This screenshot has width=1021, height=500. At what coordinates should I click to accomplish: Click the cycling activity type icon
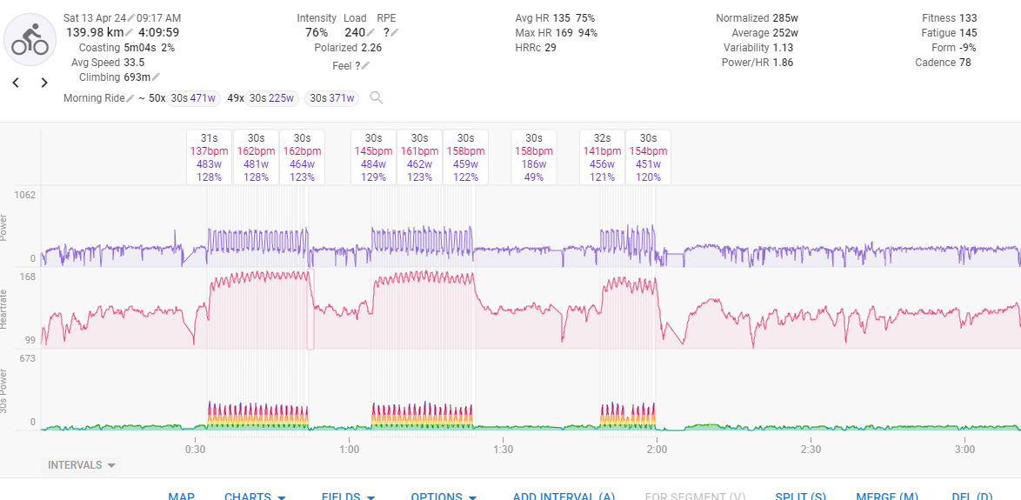click(30, 40)
